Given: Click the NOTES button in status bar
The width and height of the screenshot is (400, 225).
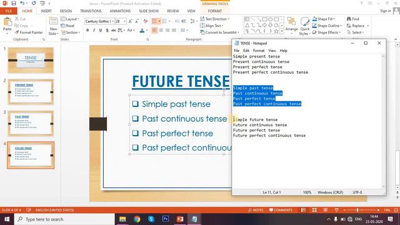Looking at the screenshot, I should pyautogui.click(x=256, y=210).
